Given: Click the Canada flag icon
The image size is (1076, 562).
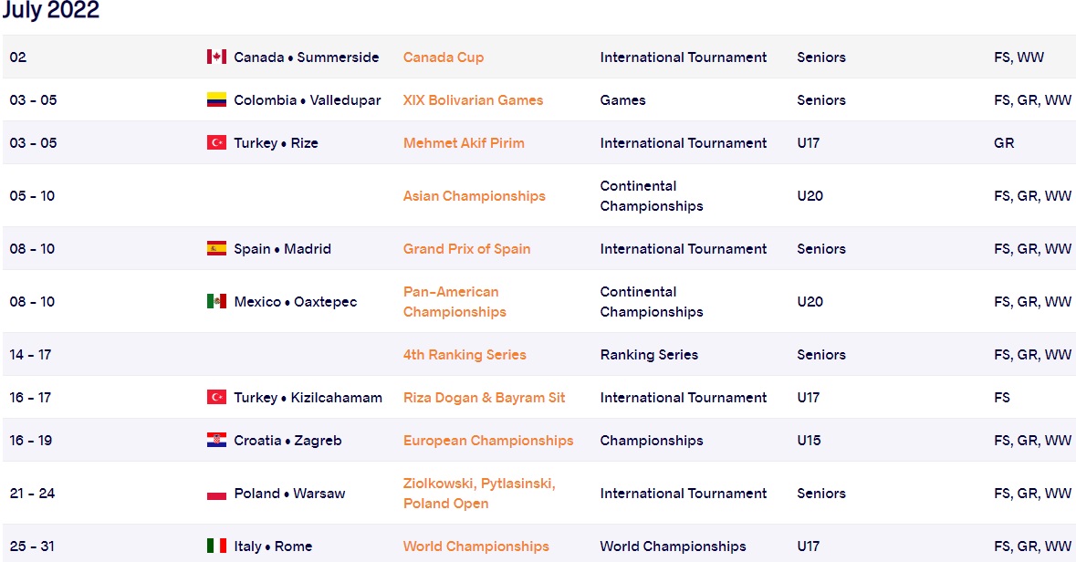Looking at the screenshot, I should tap(216, 57).
